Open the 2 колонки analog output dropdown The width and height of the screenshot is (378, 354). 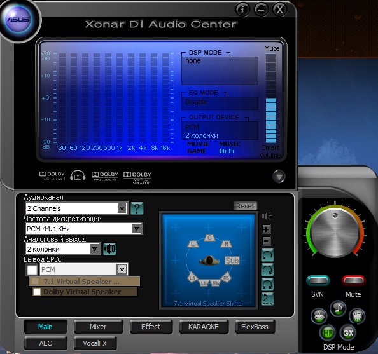[62, 248]
